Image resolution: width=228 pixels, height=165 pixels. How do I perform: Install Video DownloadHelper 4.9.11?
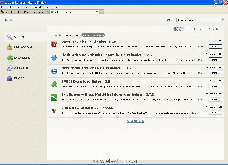point(215,113)
